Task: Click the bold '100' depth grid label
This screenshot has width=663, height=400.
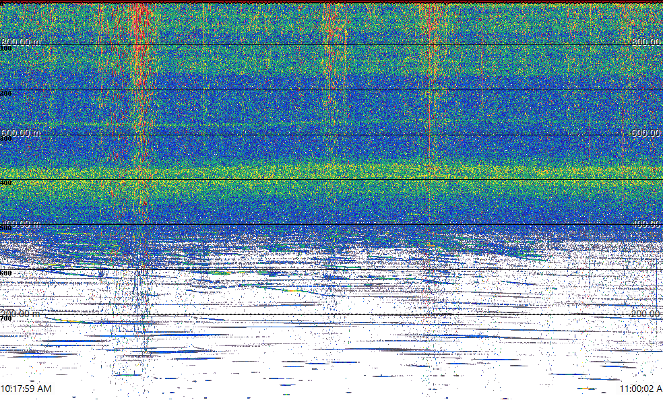Action: click(x=6, y=48)
